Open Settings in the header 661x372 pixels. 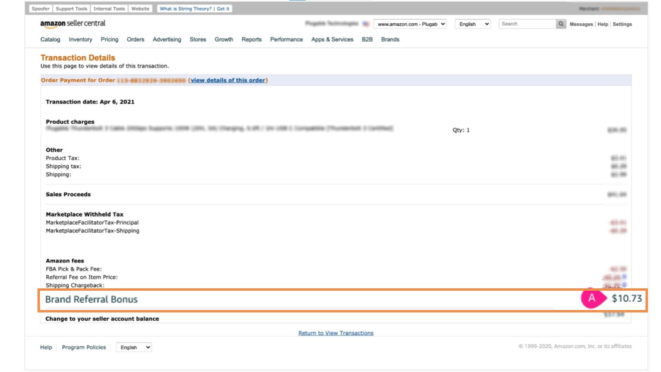[622, 24]
